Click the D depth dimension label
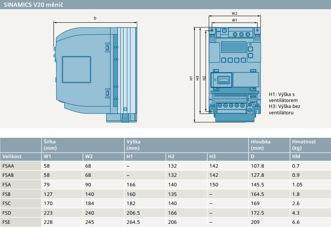 [x=95, y=18]
